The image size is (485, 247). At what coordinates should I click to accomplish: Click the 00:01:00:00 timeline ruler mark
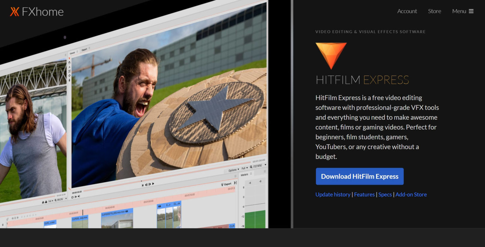coord(148,202)
